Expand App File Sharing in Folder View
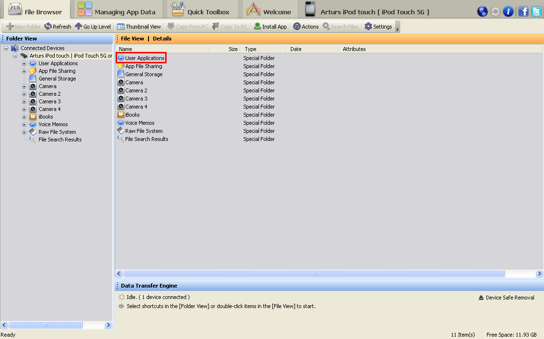The image size is (544, 339). (x=24, y=71)
